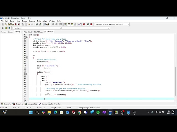Open the Search menu
This screenshot has width=177, height=132.
pyautogui.click(x=12, y=21)
